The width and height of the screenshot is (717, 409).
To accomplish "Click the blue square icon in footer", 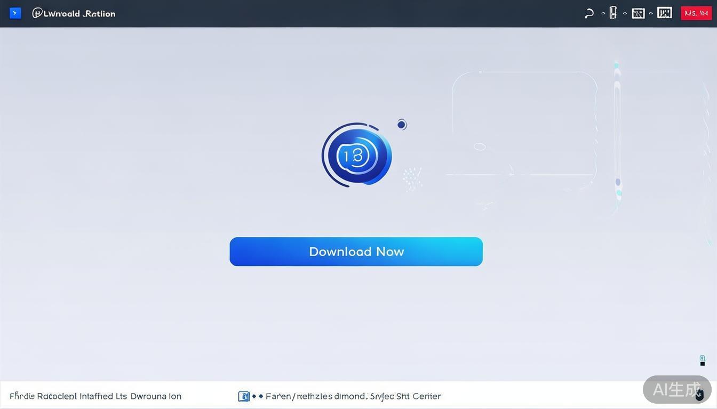I will pyautogui.click(x=243, y=396).
